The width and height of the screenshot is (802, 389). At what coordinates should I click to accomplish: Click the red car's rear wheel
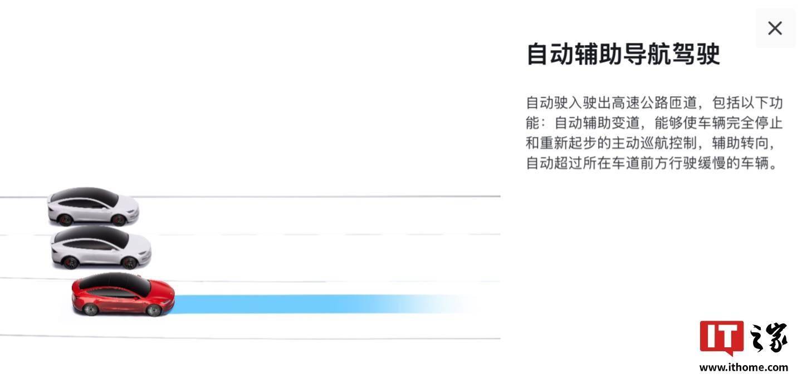(90, 309)
